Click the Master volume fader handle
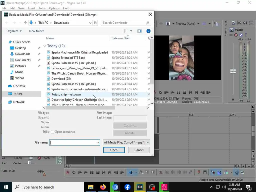 coord(233,71)
